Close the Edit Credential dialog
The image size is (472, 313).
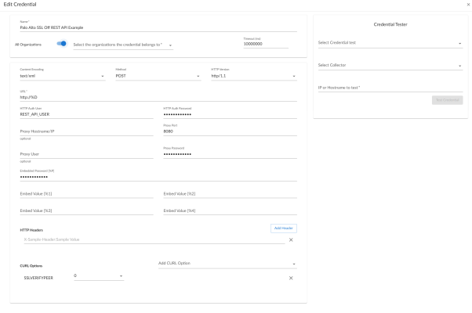[x=468, y=5]
